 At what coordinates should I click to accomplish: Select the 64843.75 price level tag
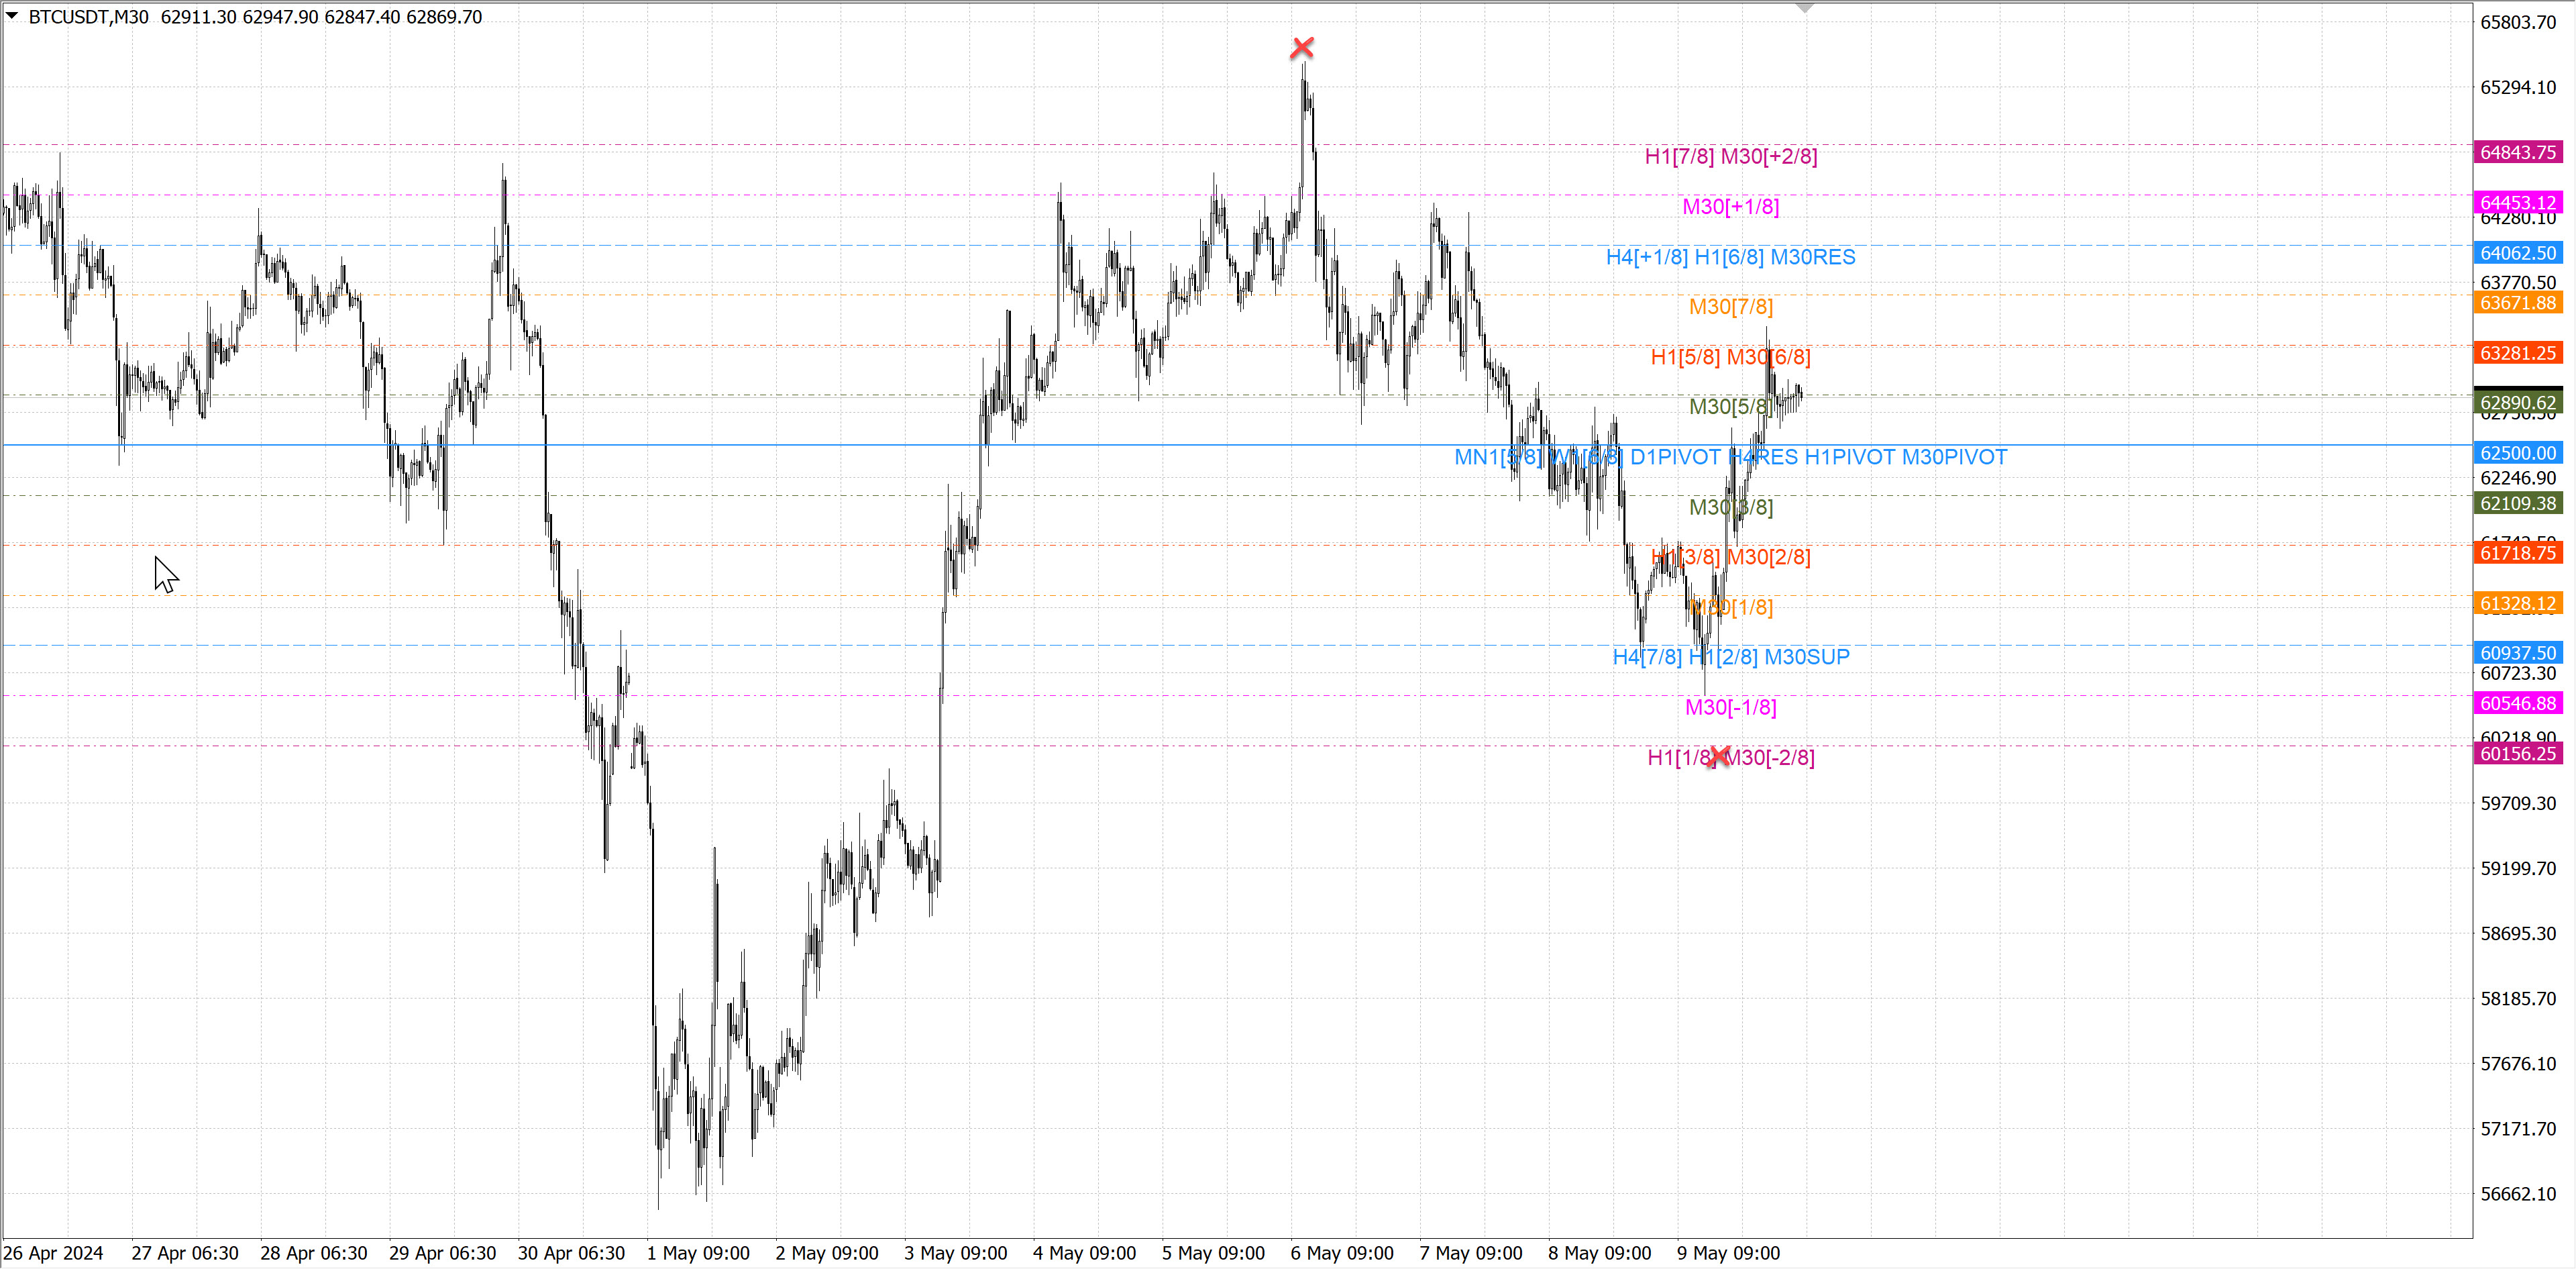tap(2517, 152)
